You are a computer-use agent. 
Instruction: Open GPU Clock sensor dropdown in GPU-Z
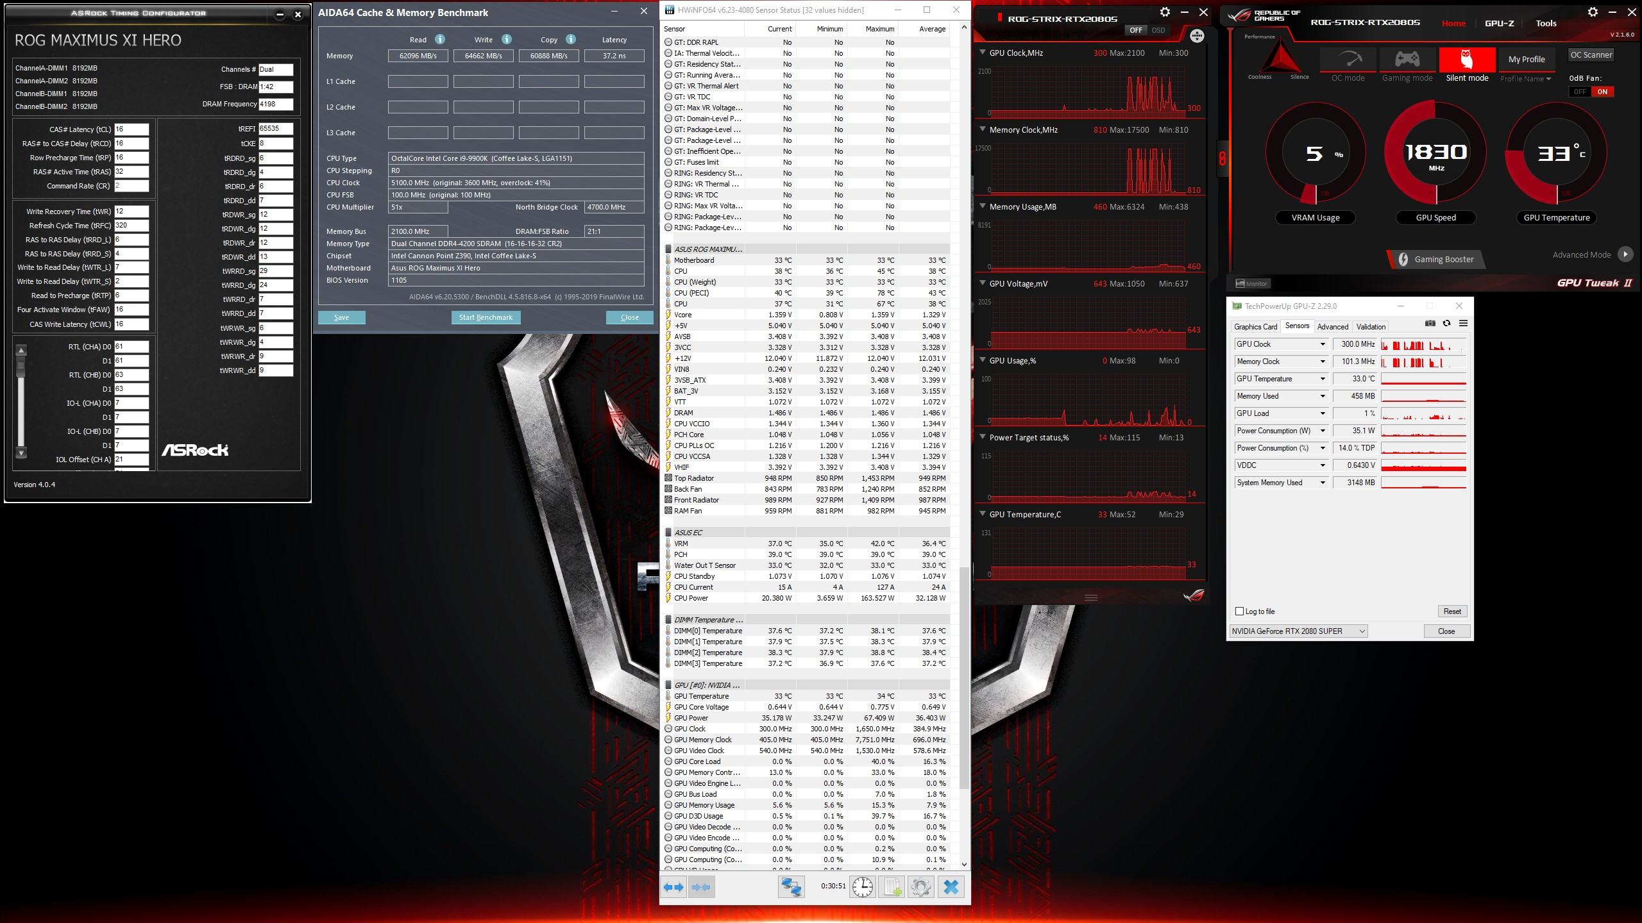coord(1322,344)
